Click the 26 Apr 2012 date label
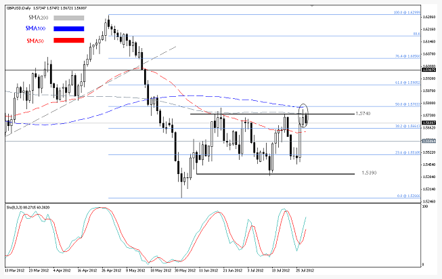Viewport: 442px width, 279px height. 112,270
